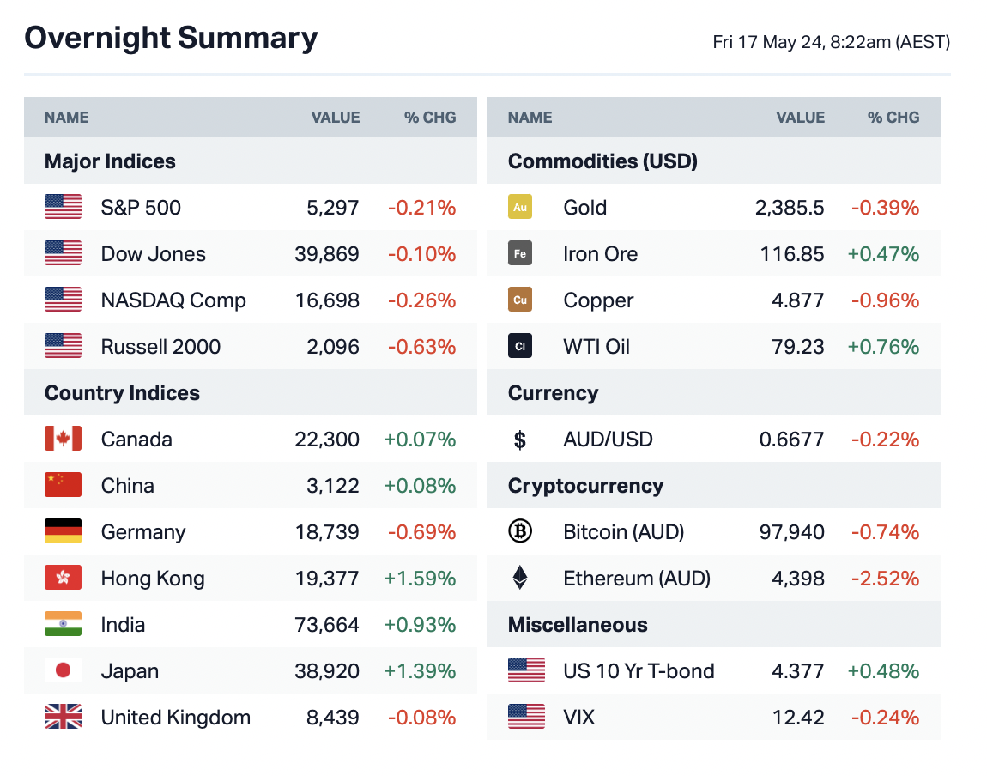Image resolution: width=987 pixels, height=776 pixels.
Task: Select the Bitcoin (AUD) label
Action: (623, 531)
